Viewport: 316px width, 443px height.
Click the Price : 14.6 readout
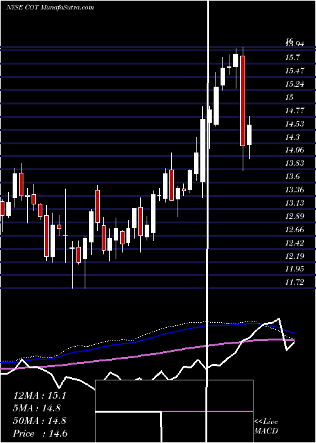(x=40, y=434)
